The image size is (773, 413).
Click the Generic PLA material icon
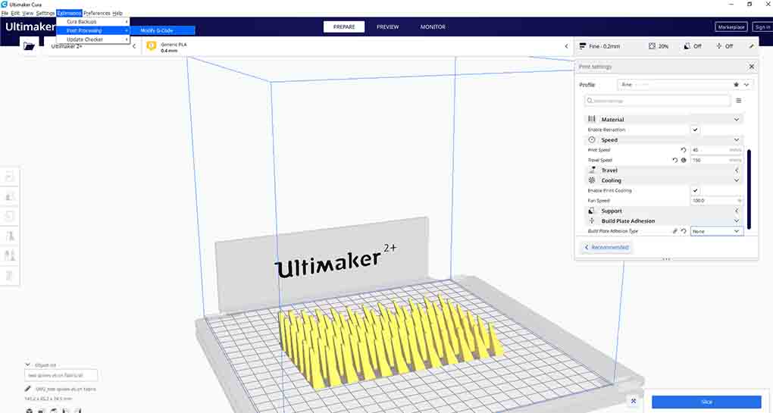[152, 46]
